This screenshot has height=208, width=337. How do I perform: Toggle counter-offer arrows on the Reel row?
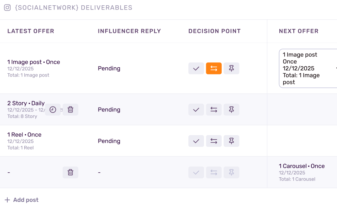[214, 141]
